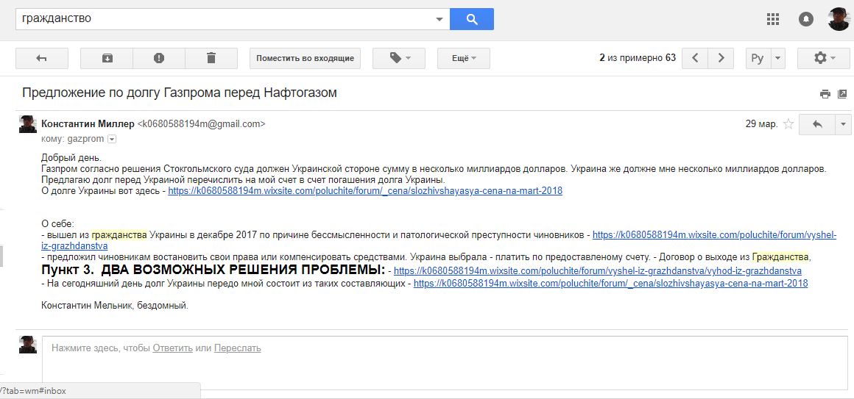Expand the Ещё menu
Viewport: 854px width, 399px height.
[463, 58]
